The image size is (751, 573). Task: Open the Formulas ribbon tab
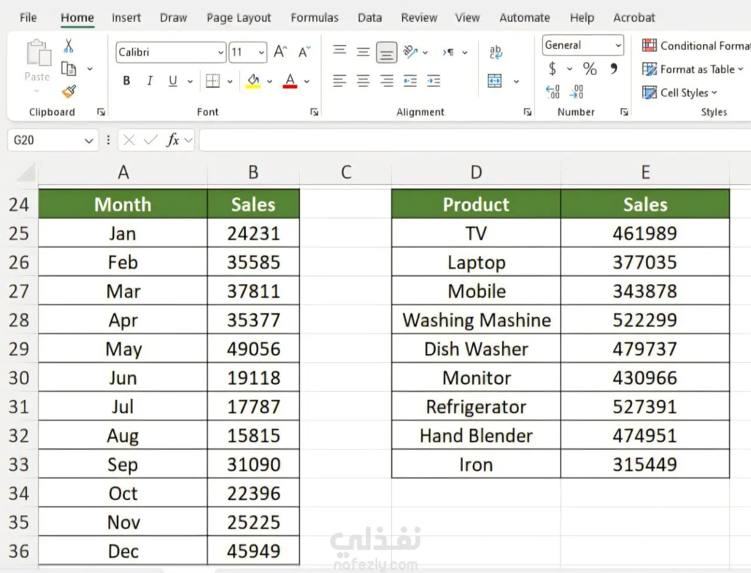314,18
